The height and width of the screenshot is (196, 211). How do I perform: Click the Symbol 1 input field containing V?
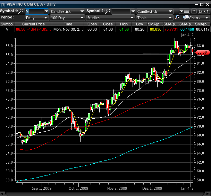click(34, 11)
